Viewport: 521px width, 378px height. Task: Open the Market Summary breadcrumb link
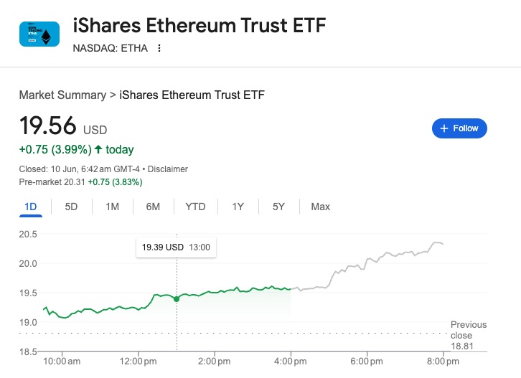click(62, 95)
